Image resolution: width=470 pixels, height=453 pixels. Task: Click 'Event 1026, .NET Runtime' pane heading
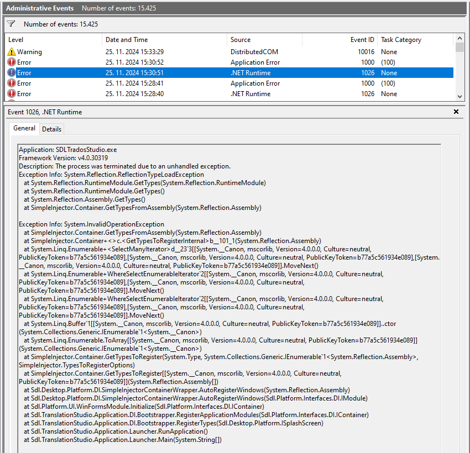pyautogui.click(x=45, y=112)
